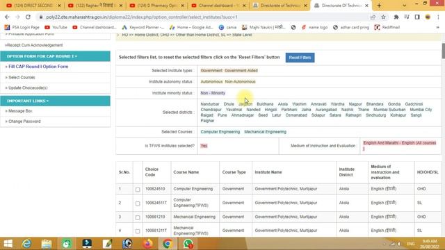The image size is (445, 250).
Task: Open Receipt Cum Acknowledgement link
Action: tap(34, 45)
